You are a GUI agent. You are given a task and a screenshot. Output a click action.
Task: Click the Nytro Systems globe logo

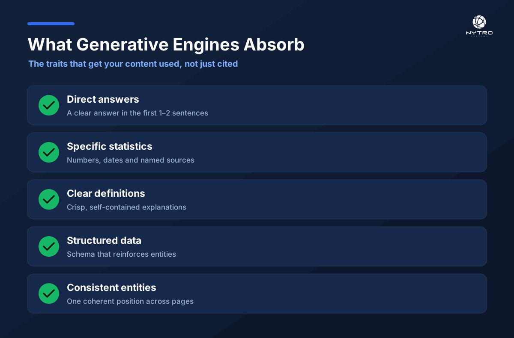point(479,22)
